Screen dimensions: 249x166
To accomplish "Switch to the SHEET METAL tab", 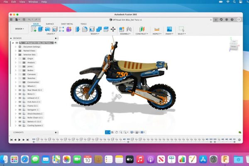I will point(67,24).
